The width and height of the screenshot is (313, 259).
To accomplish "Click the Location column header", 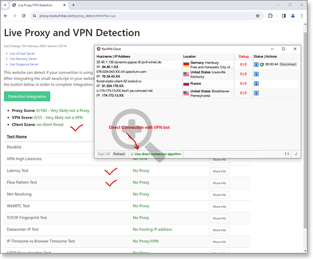I will [190, 57].
